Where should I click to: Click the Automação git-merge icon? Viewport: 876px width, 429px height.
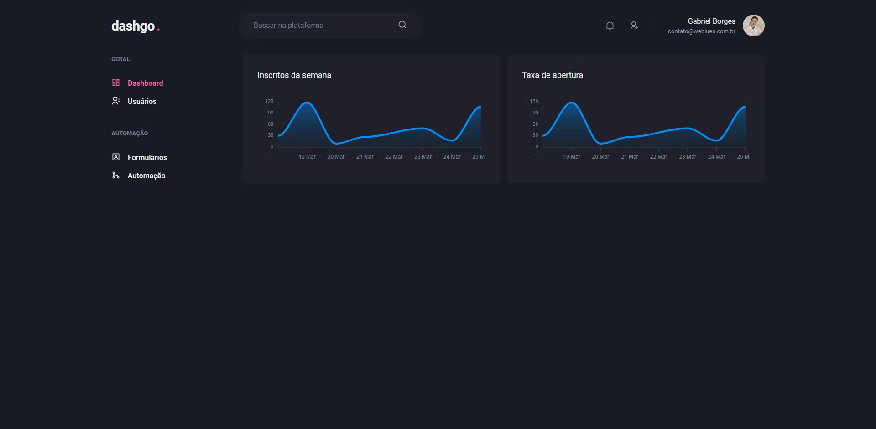(116, 175)
